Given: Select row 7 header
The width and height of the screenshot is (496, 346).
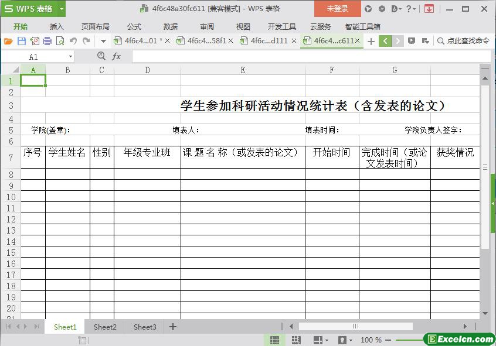Looking at the screenshot, I should point(11,157).
